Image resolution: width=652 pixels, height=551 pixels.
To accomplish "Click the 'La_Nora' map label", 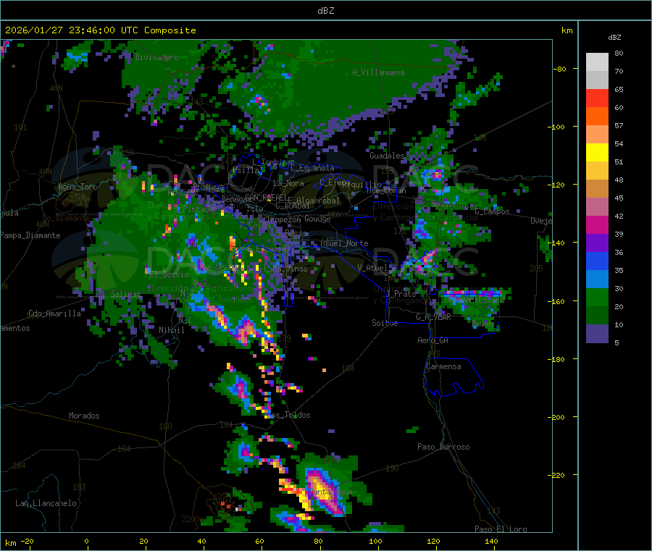I will pyautogui.click(x=288, y=183).
